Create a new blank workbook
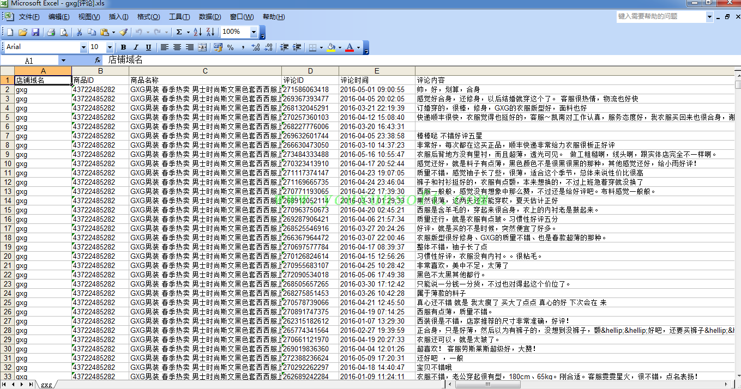This screenshot has width=741, height=389. point(10,32)
